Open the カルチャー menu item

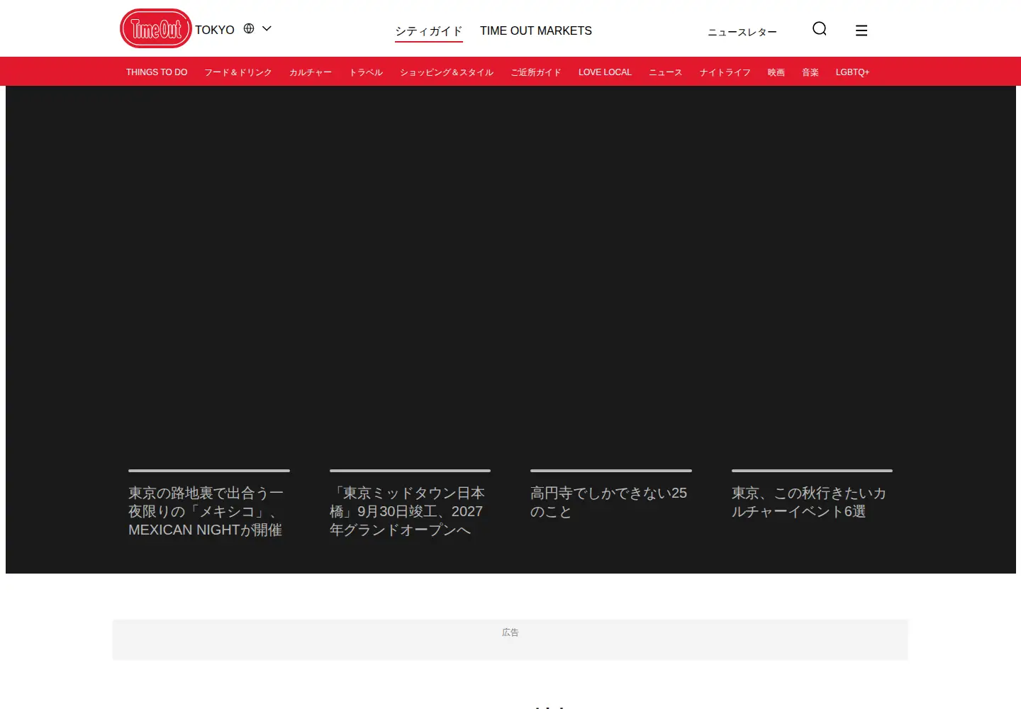pyautogui.click(x=311, y=72)
